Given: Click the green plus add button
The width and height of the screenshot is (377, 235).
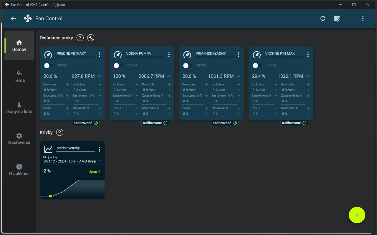Looking at the screenshot, I should 357,215.
